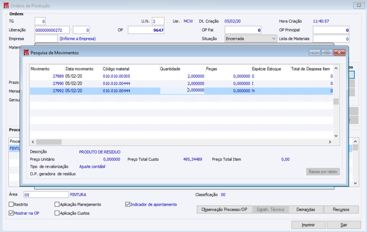Close the Ordens de Produção window
The image size is (367, 232).
click(x=359, y=5)
